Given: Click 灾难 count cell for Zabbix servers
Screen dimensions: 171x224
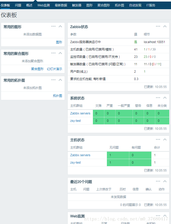Looking at the screenshot, I should 98,113.
